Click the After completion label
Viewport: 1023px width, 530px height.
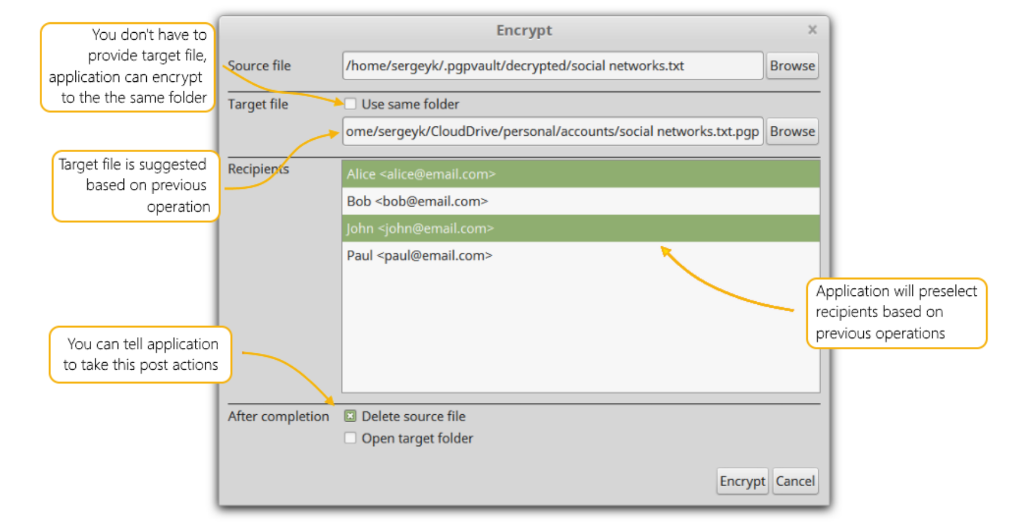point(278,417)
